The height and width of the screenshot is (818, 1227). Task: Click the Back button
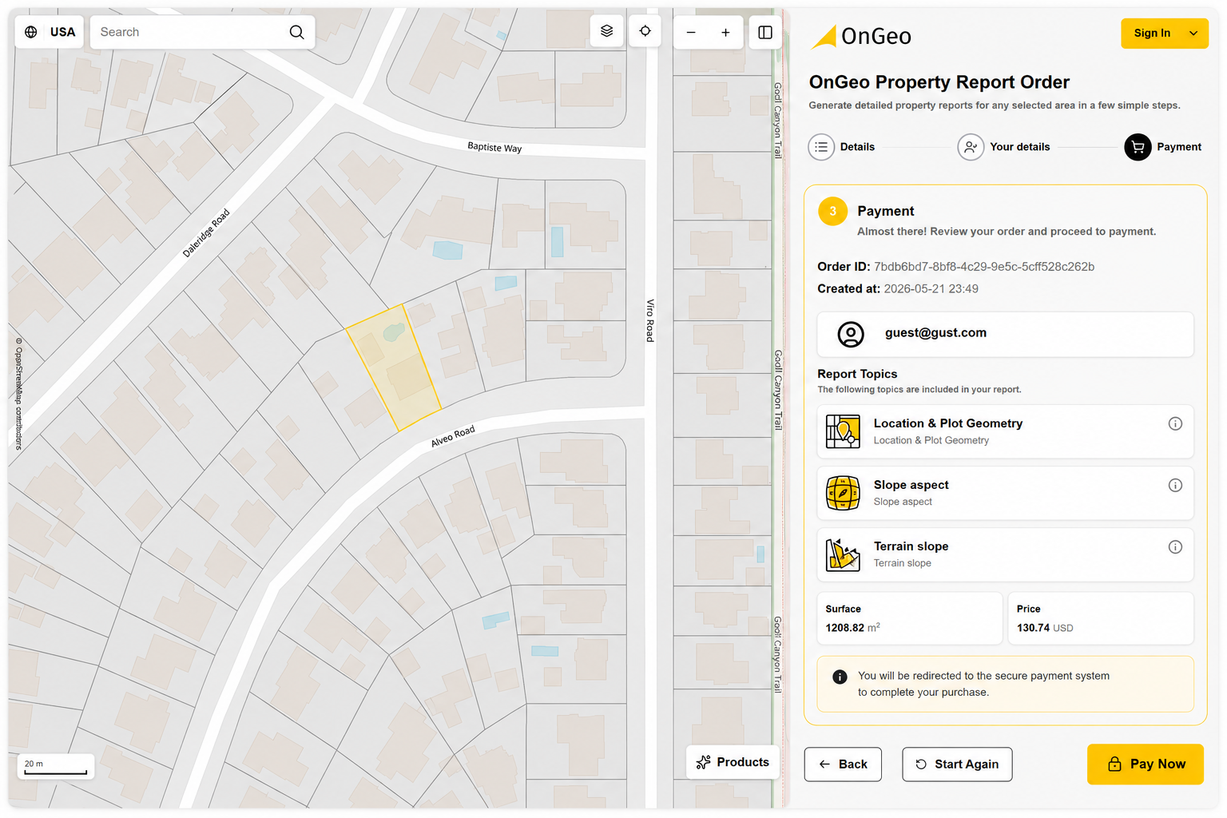pos(843,764)
